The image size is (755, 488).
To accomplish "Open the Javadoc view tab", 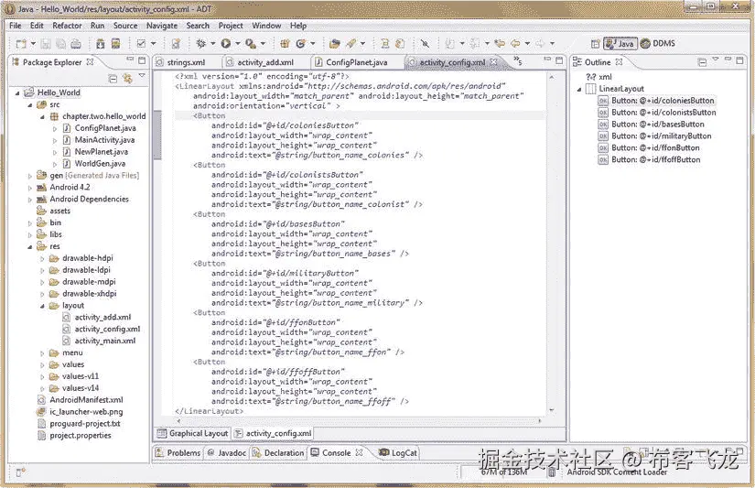I will (227, 453).
